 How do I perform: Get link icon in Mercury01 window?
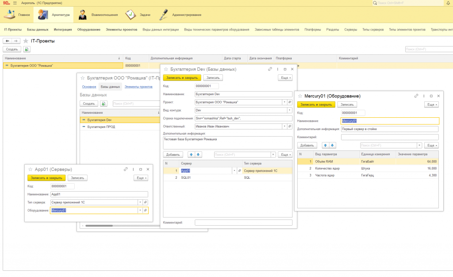(x=416, y=96)
